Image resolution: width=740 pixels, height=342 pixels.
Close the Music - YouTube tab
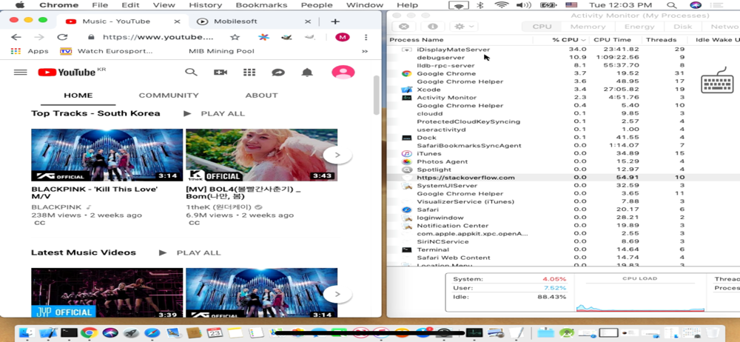point(177,21)
